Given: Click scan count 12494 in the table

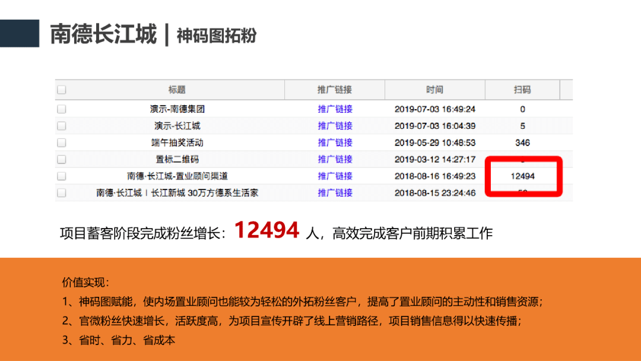Looking at the screenshot, I should (x=522, y=176).
